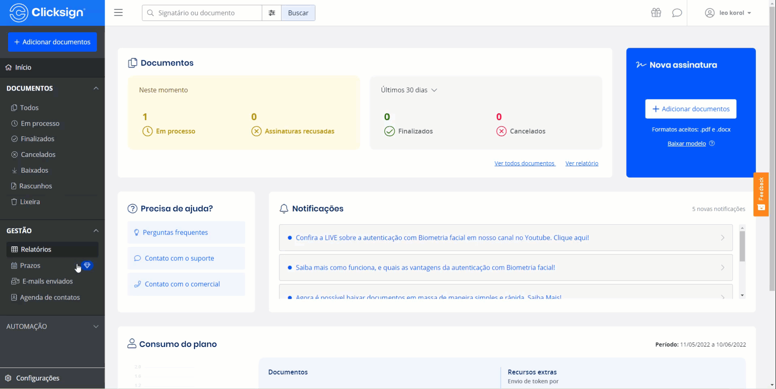This screenshot has width=776, height=389.
Task: Open Contato com o suporte
Action: pos(186,258)
